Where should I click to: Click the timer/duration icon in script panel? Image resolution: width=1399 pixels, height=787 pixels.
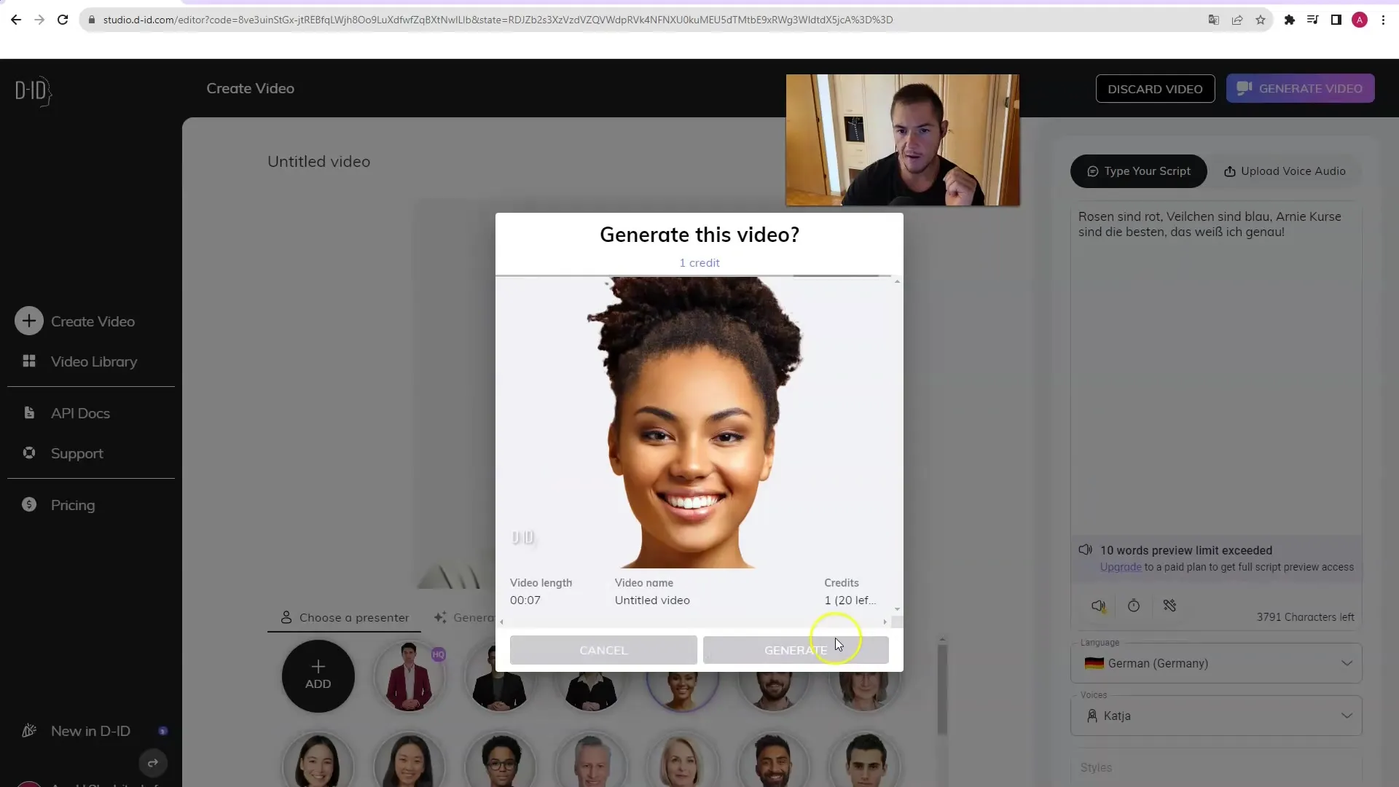click(x=1134, y=606)
